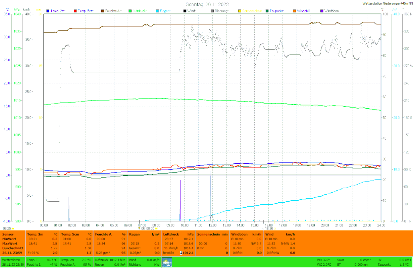The image size is (413, 268).
Task: Click the 'MinWert' row label
Action: point(9,239)
